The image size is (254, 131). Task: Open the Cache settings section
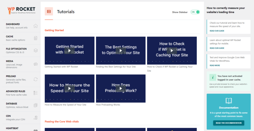pyautogui.click(x=21, y=38)
